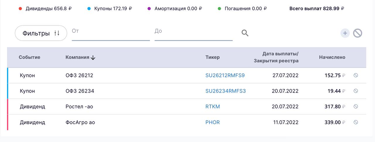Viewport: 375px width, 142px height.
Task: Click the magnifier search icon
Action: click(245, 33)
